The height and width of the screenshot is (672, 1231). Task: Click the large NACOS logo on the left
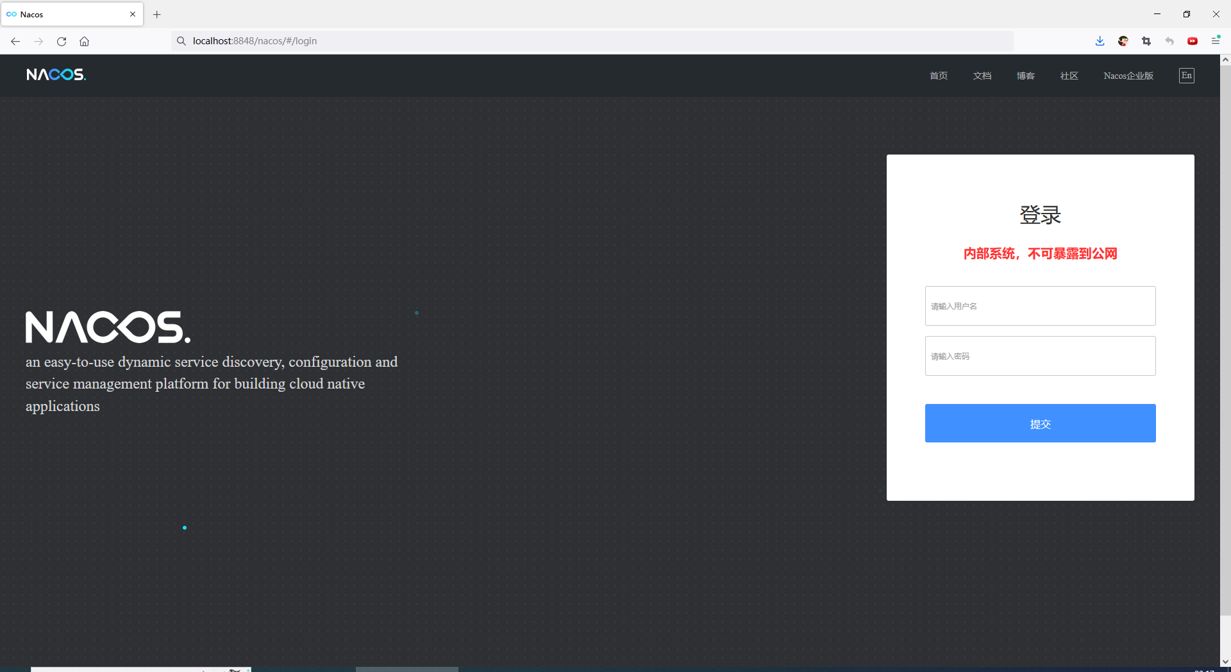point(108,327)
